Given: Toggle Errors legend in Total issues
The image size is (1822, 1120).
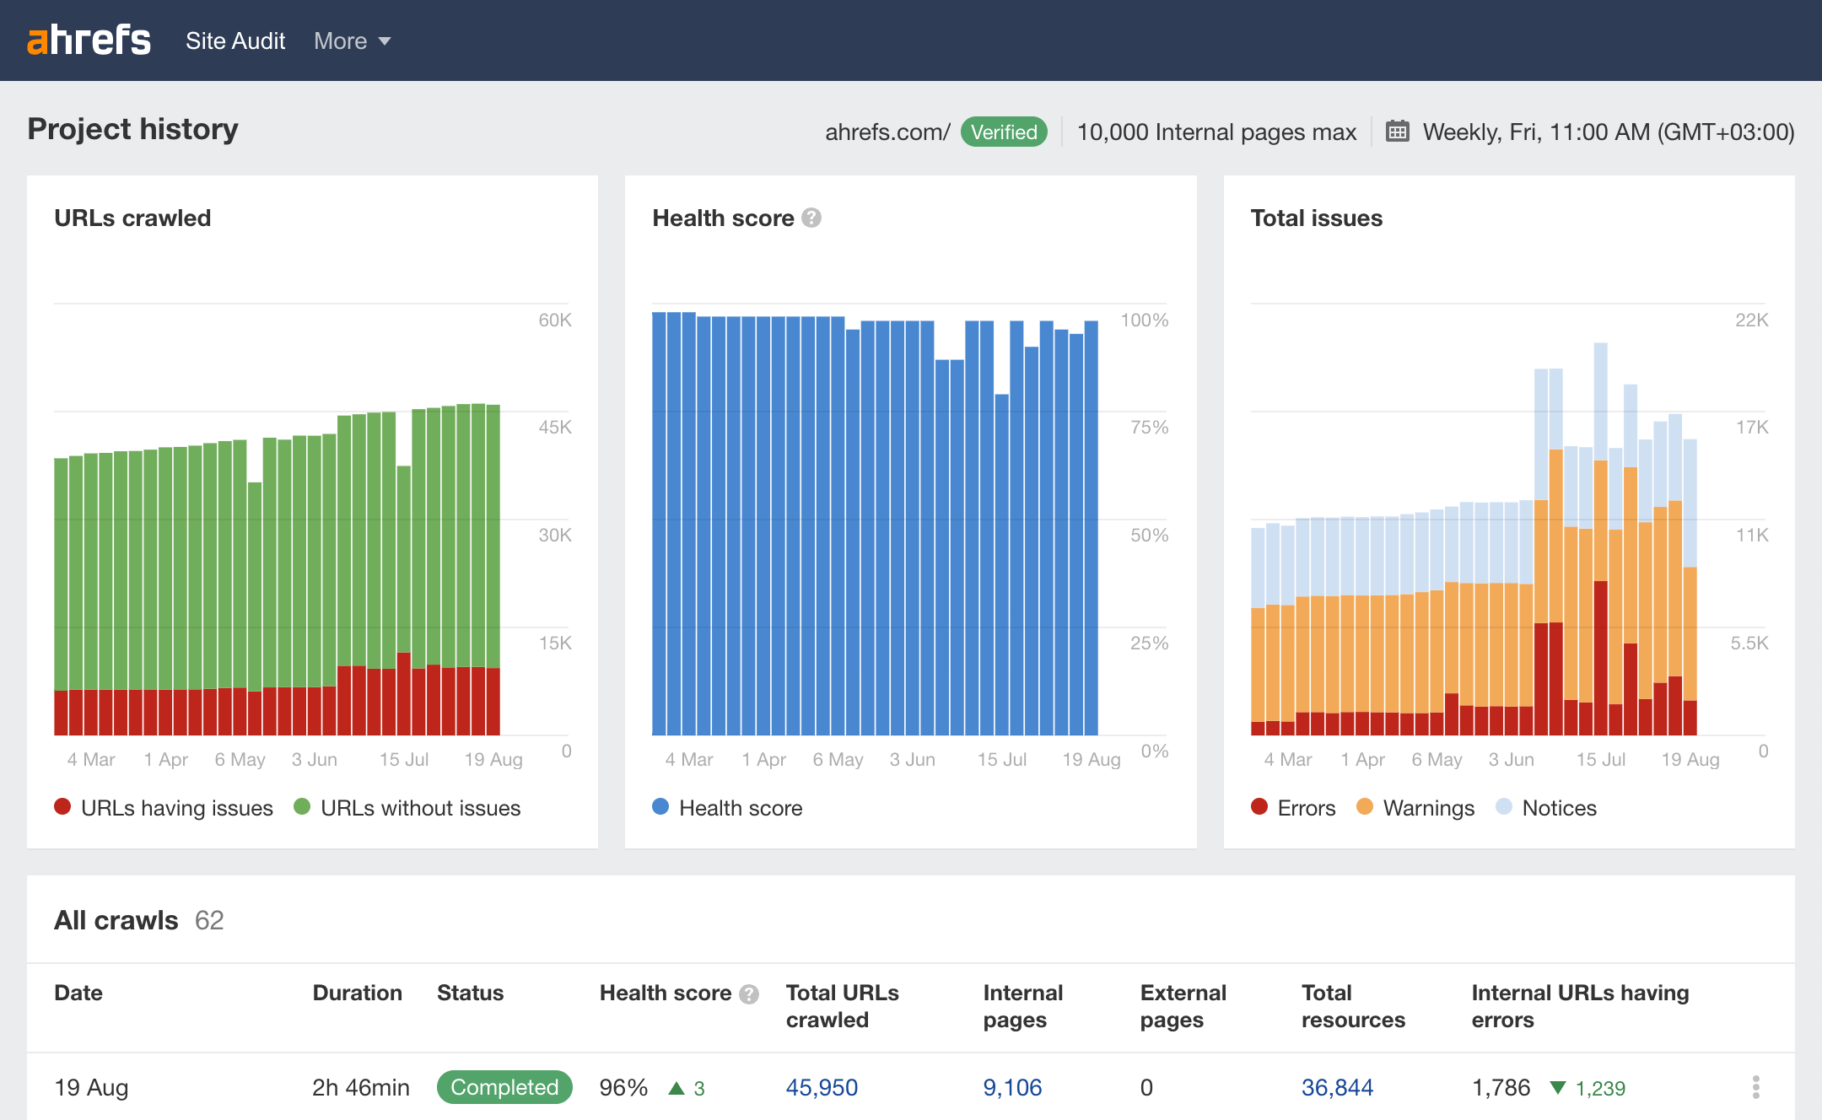Looking at the screenshot, I should point(1293,808).
